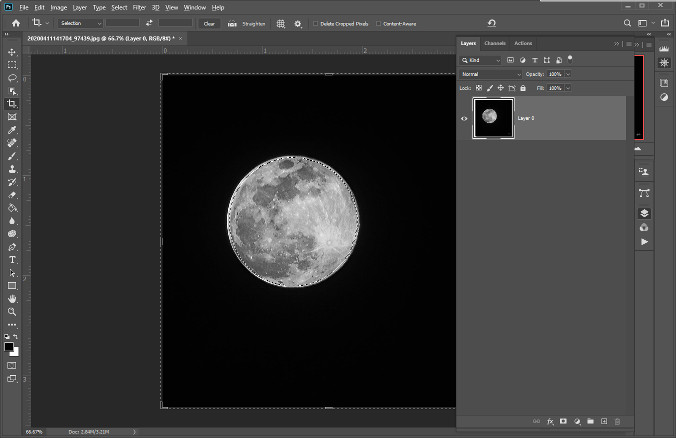Select the Clone Stamp tool
The image size is (676, 438).
(12, 169)
